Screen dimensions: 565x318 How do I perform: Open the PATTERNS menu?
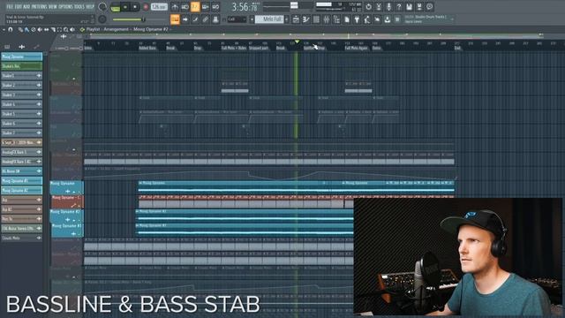click(x=39, y=6)
